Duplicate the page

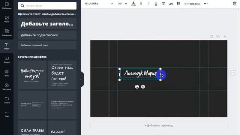(x=218, y=37)
